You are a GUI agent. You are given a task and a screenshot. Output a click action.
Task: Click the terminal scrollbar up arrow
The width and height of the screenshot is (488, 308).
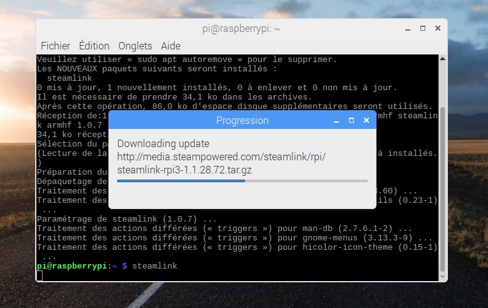click(442, 58)
